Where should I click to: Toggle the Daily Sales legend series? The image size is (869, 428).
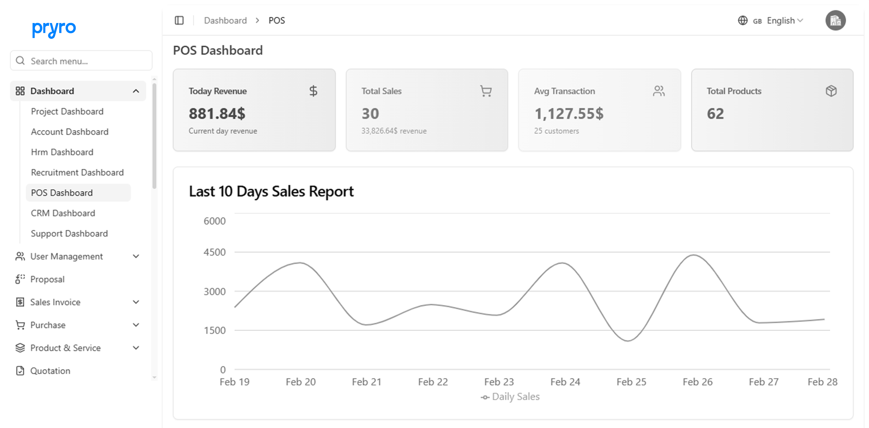click(510, 397)
